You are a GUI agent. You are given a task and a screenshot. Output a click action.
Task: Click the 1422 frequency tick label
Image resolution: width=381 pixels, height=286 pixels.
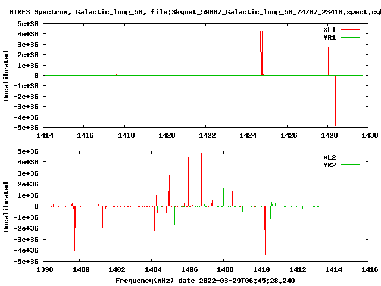[207, 135]
